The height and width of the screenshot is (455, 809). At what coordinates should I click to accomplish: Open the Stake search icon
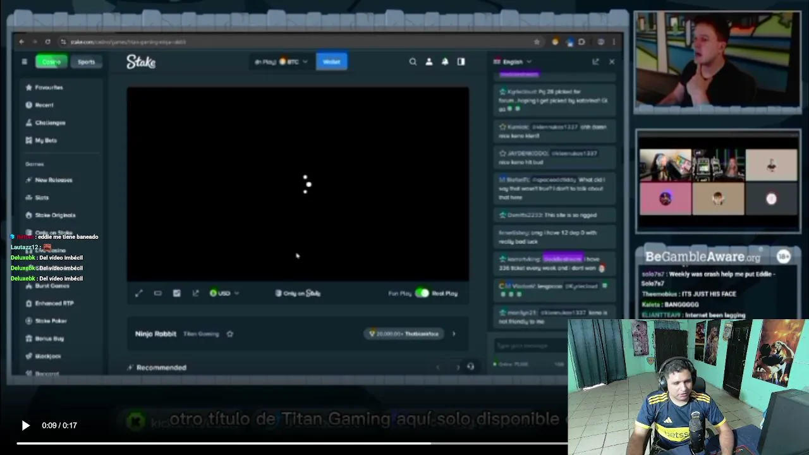tap(413, 62)
